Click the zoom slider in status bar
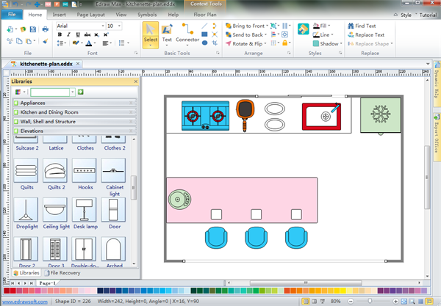441x306 pixels. click(x=370, y=301)
